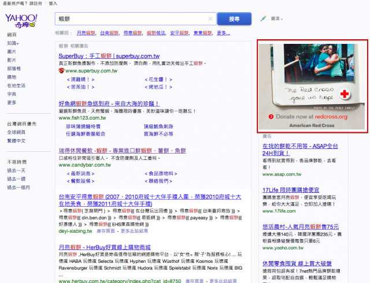Open the 選項 dropdown menu
Image resolution: width=370 pixels, height=283 pixels.
click(276, 18)
